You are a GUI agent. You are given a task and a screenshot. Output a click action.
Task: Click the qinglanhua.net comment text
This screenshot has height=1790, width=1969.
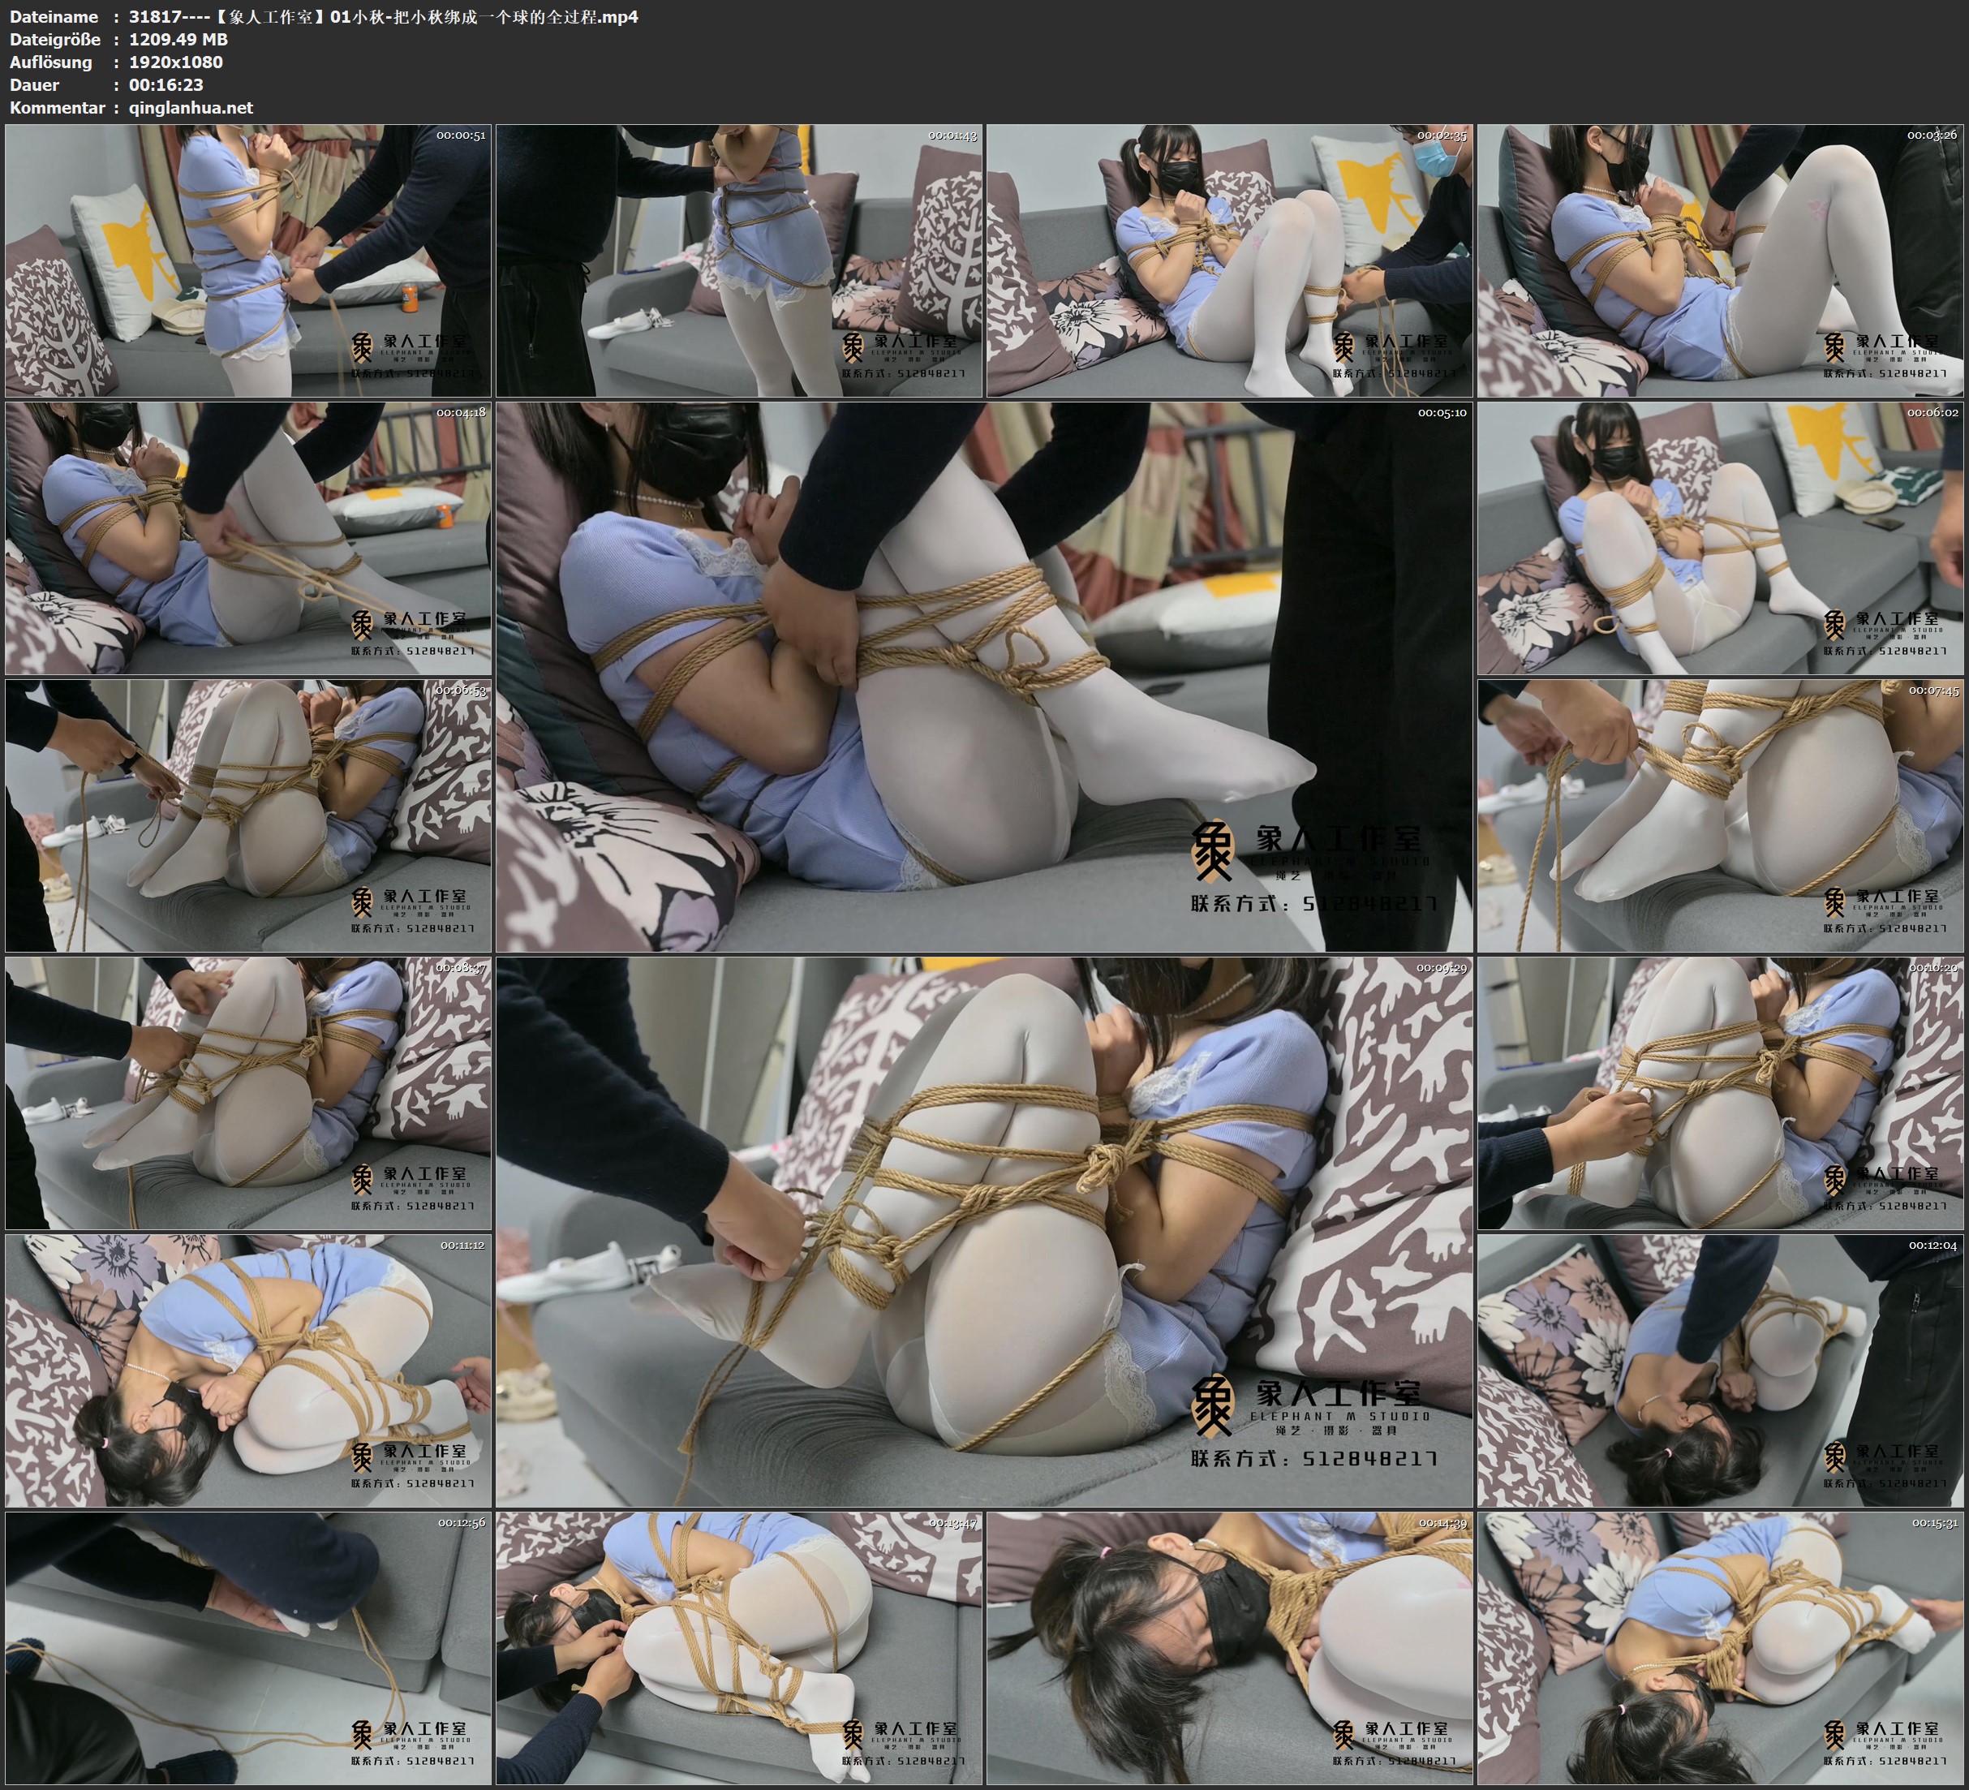pyautogui.click(x=191, y=107)
